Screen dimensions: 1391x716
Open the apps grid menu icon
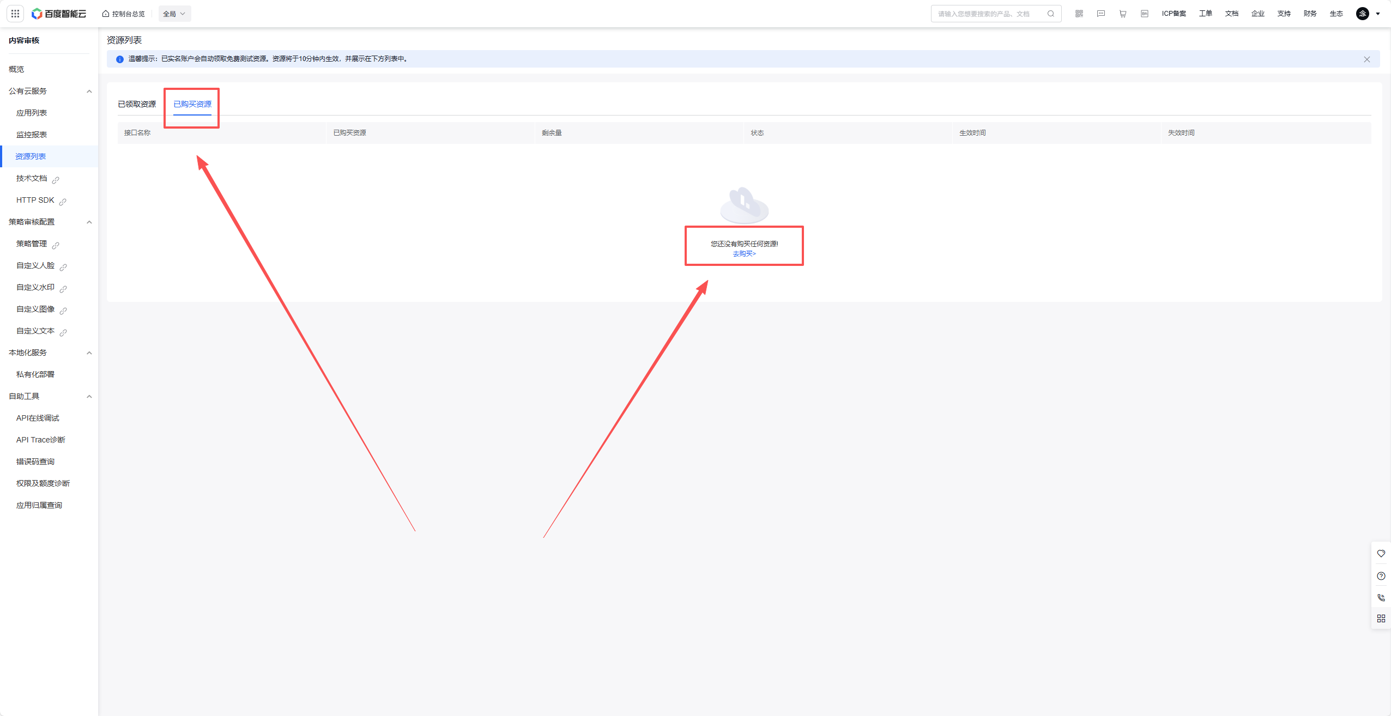coord(15,14)
